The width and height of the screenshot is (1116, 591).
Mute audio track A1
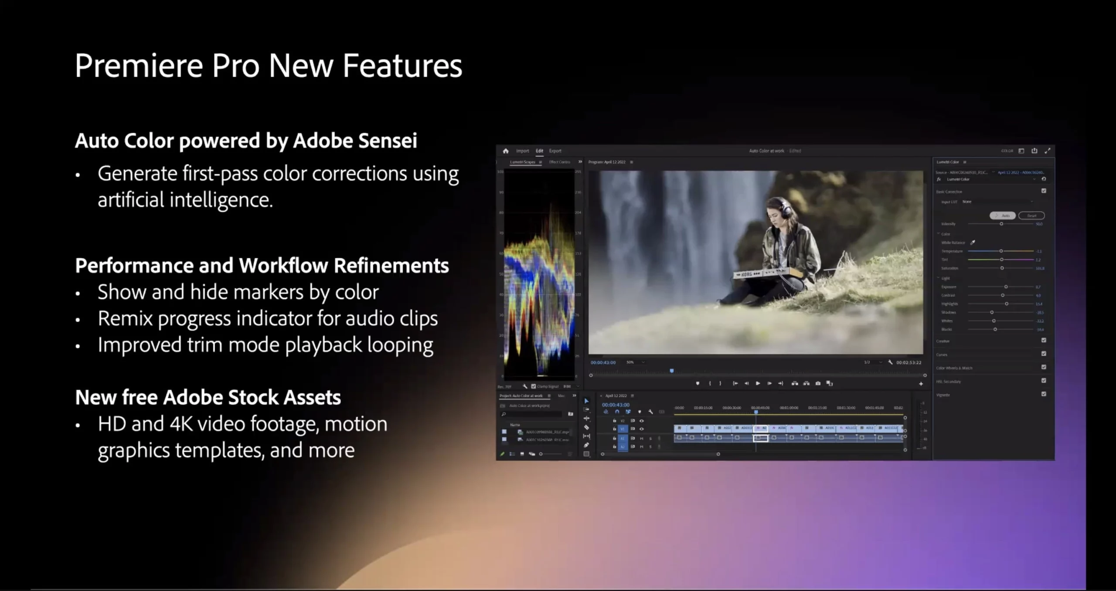pyautogui.click(x=641, y=439)
